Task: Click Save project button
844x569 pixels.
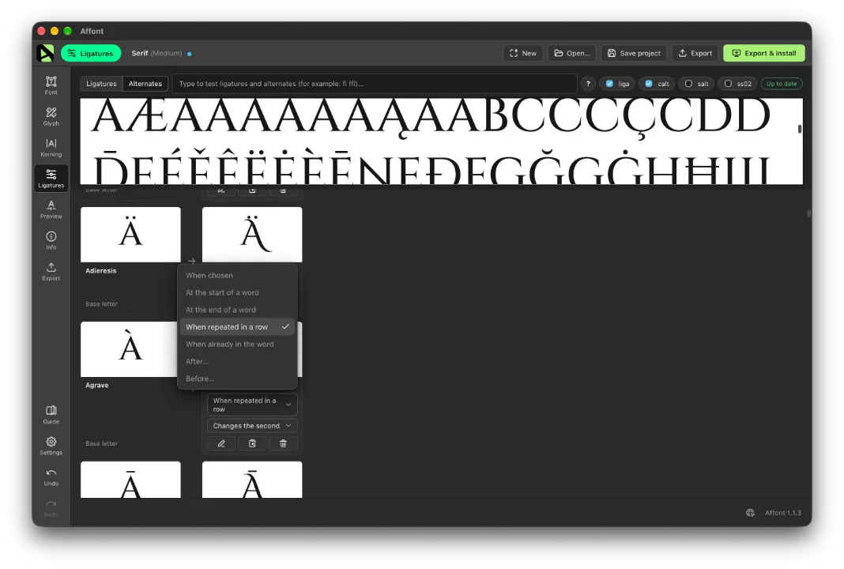Action: pos(634,53)
